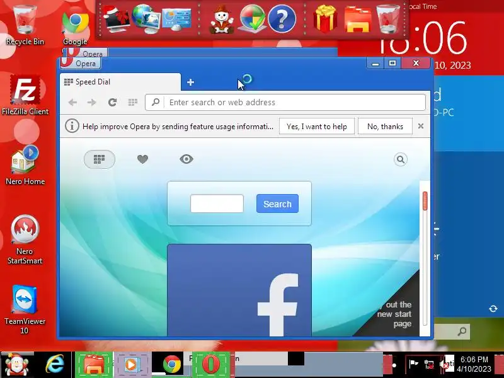Click the blue Search button
Screen dimensions: 504x378
[x=277, y=203]
